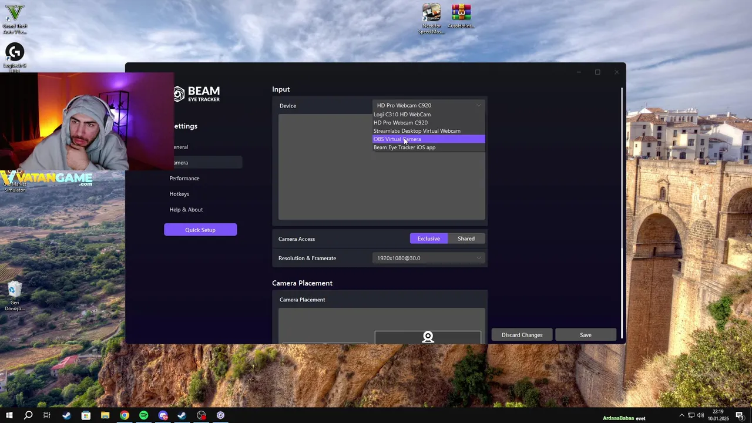The height and width of the screenshot is (423, 752).
Task: Choose Streamlabs Desktop Virtual Webcam option
Action: 429,131
